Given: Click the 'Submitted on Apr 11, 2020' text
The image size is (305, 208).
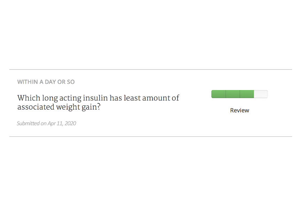Looking at the screenshot, I should (46, 123).
